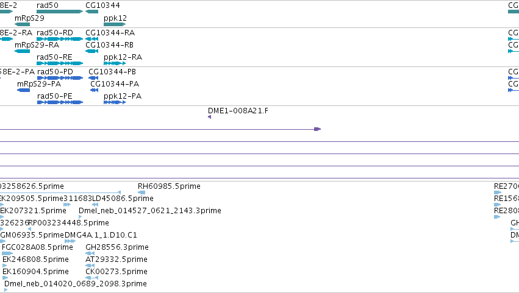Click the CK00273.5prime EST label
Screen dimensions: 519x293
[x=116, y=272]
